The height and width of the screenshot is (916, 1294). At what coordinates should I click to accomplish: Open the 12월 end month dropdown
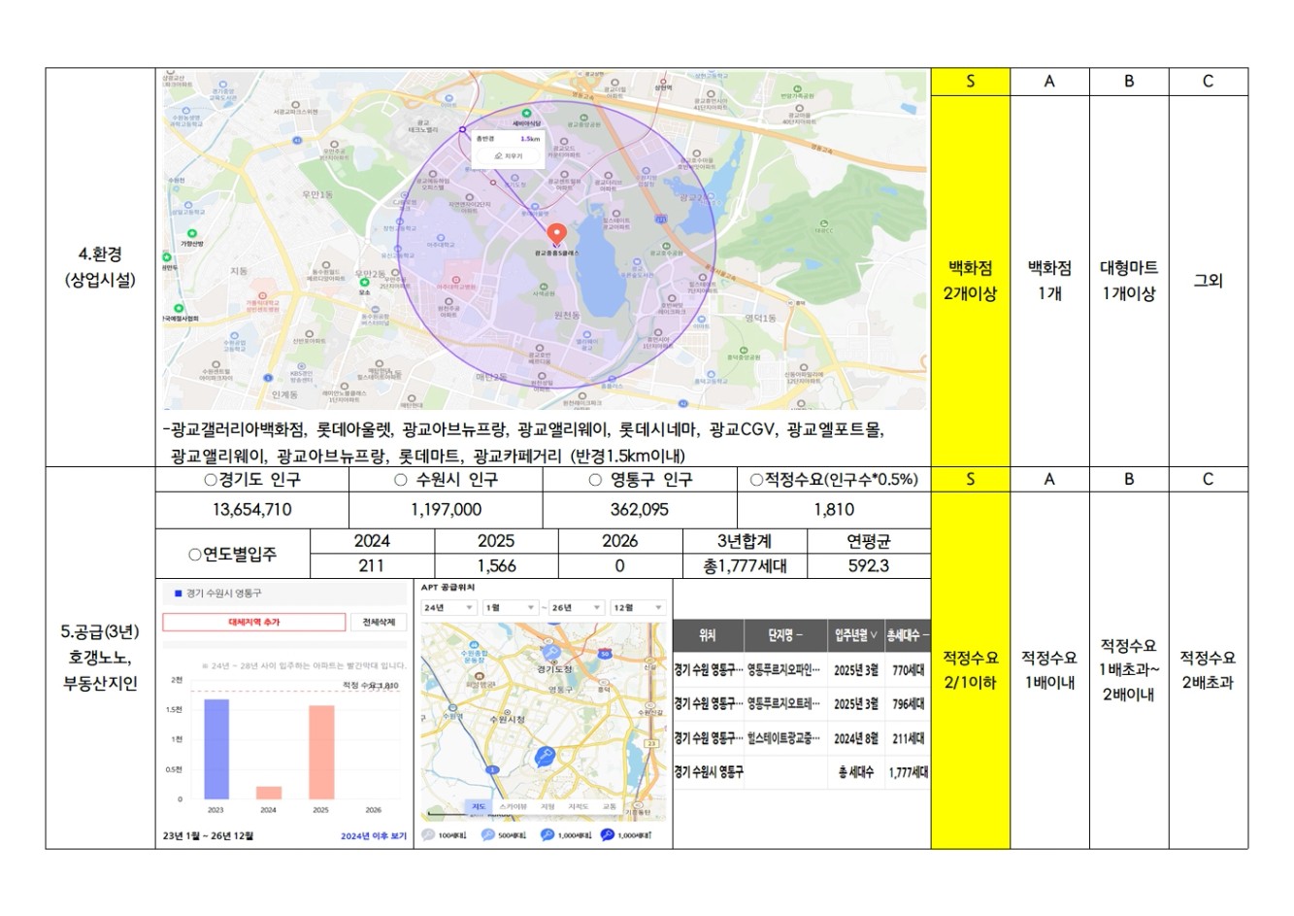point(639,608)
